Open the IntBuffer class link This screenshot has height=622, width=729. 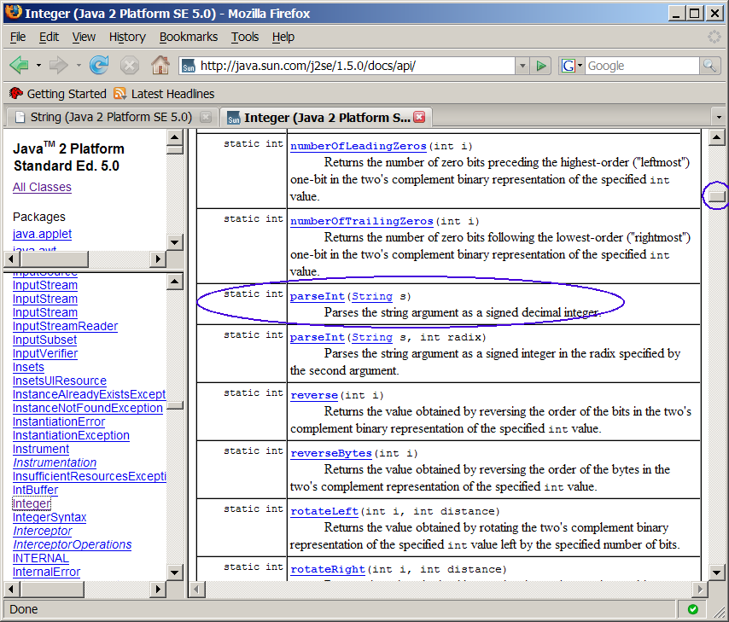pos(35,491)
